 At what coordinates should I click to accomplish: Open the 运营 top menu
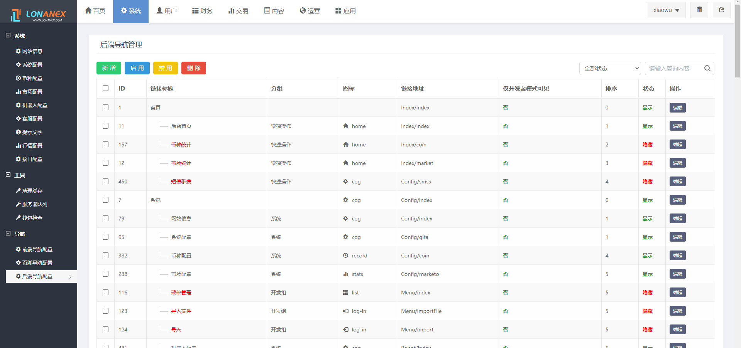[x=310, y=11]
